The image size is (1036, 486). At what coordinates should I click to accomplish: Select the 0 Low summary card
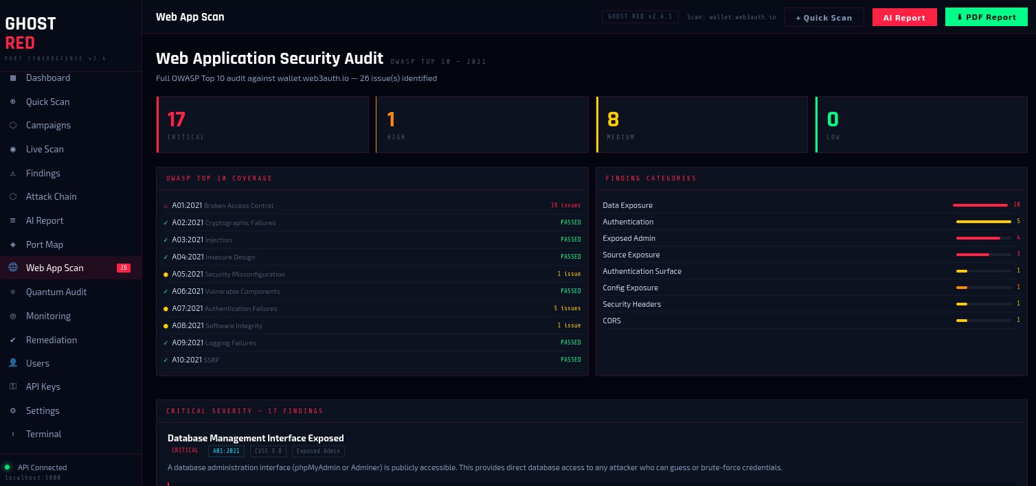(921, 124)
